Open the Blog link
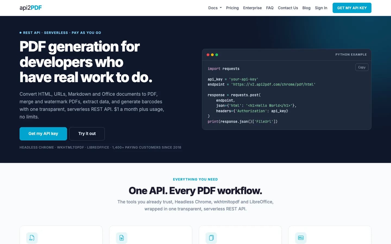 [306, 8]
